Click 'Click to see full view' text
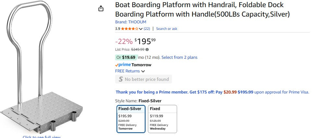The width and height of the screenshot is (312, 138). (x=42, y=137)
